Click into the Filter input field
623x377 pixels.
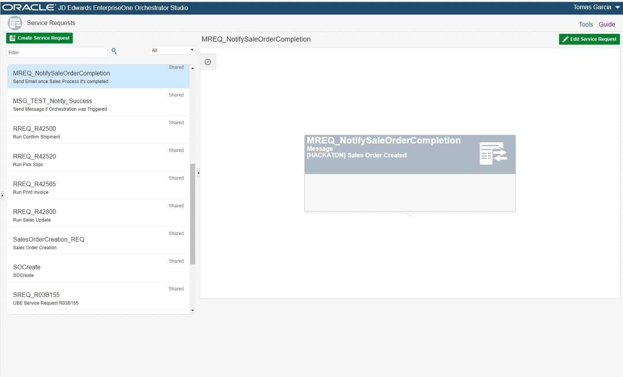coord(57,52)
